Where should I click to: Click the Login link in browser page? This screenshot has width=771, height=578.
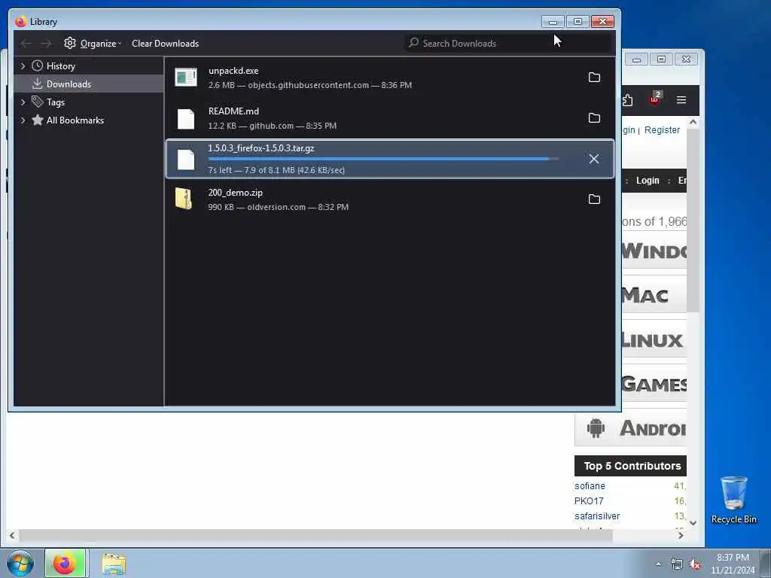(647, 181)
